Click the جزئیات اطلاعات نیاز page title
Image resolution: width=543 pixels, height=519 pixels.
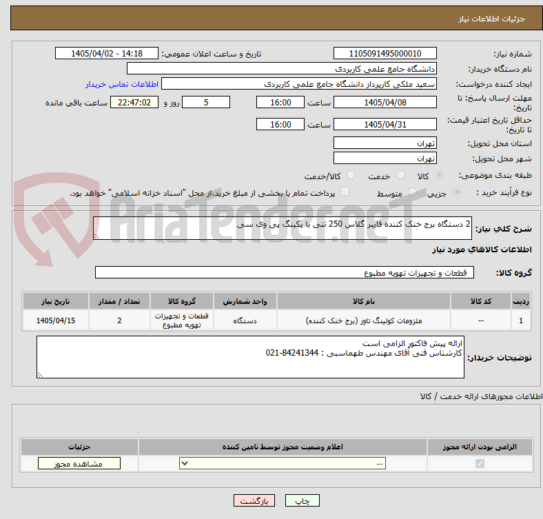click(492, 19)
